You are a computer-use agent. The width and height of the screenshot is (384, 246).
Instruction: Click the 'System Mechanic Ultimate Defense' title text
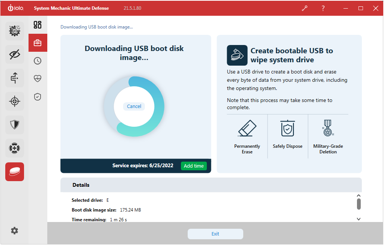(71, 8)
